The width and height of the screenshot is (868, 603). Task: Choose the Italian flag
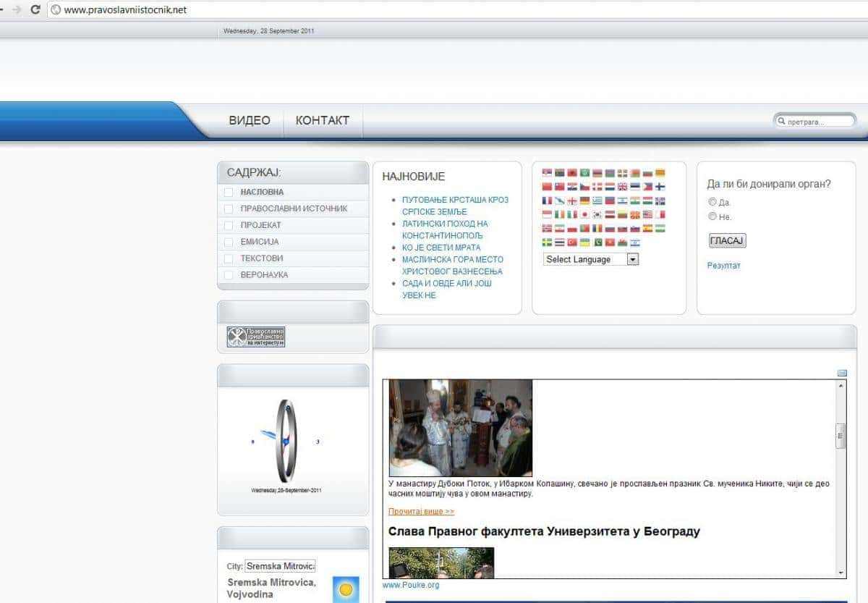point(572,214)
